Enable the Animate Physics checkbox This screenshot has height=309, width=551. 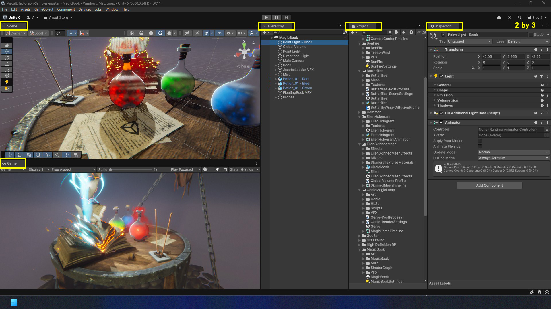click(x=480, y=146)
